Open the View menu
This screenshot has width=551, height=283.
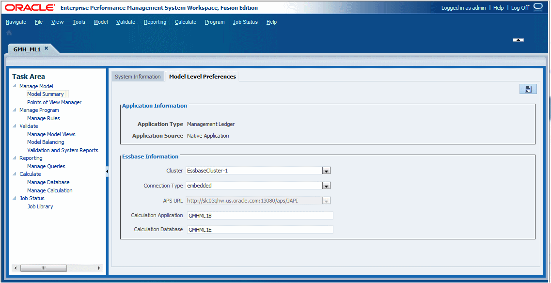click(x=57, y=22)
